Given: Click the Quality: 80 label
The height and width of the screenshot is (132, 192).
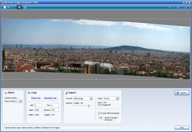Looking at the screenshot, I should (78, 103).
